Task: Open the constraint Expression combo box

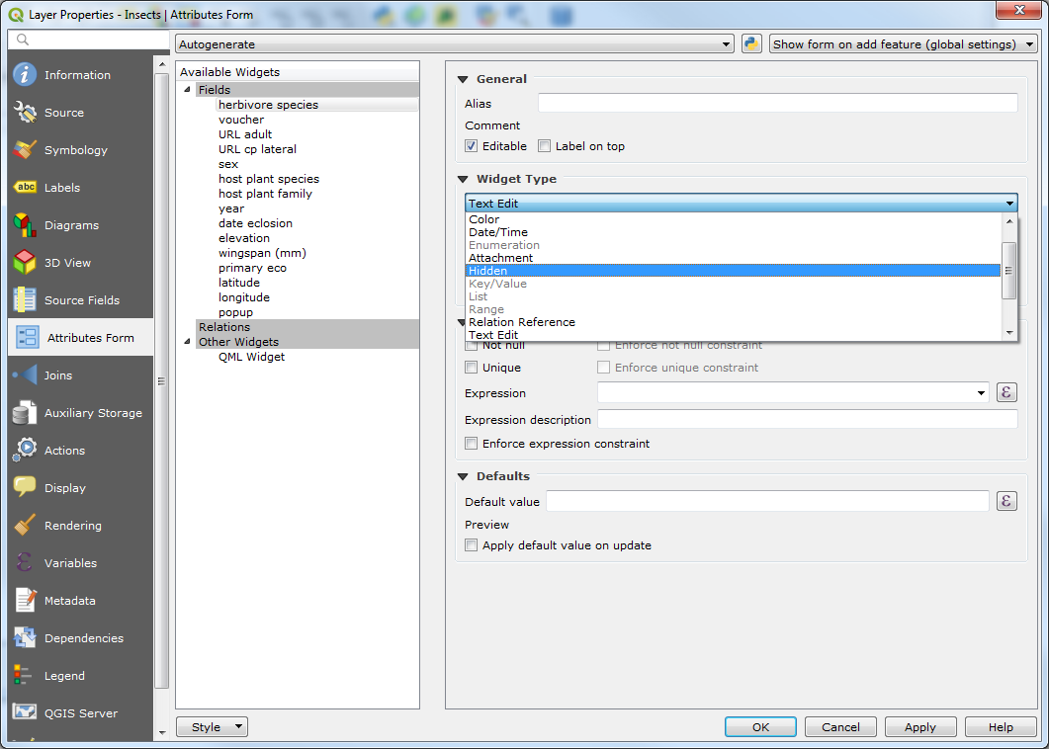Action: [x=793, y=392]
